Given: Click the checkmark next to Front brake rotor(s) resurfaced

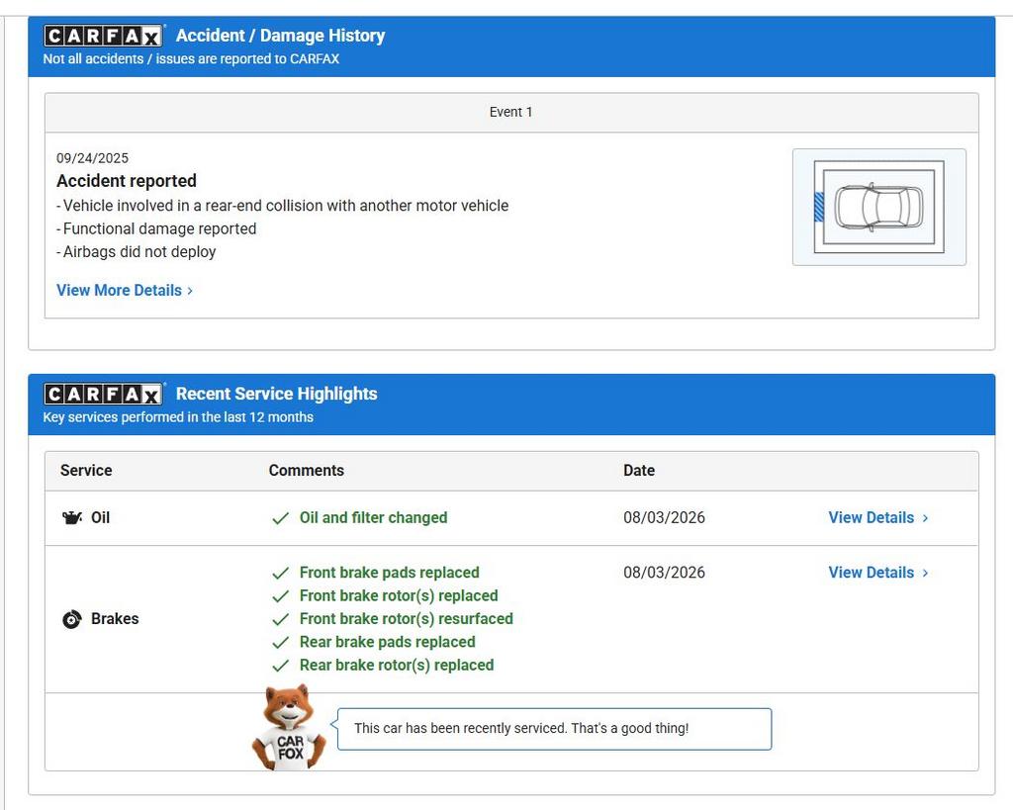Looking at the screenshot, I should [280, 619].
